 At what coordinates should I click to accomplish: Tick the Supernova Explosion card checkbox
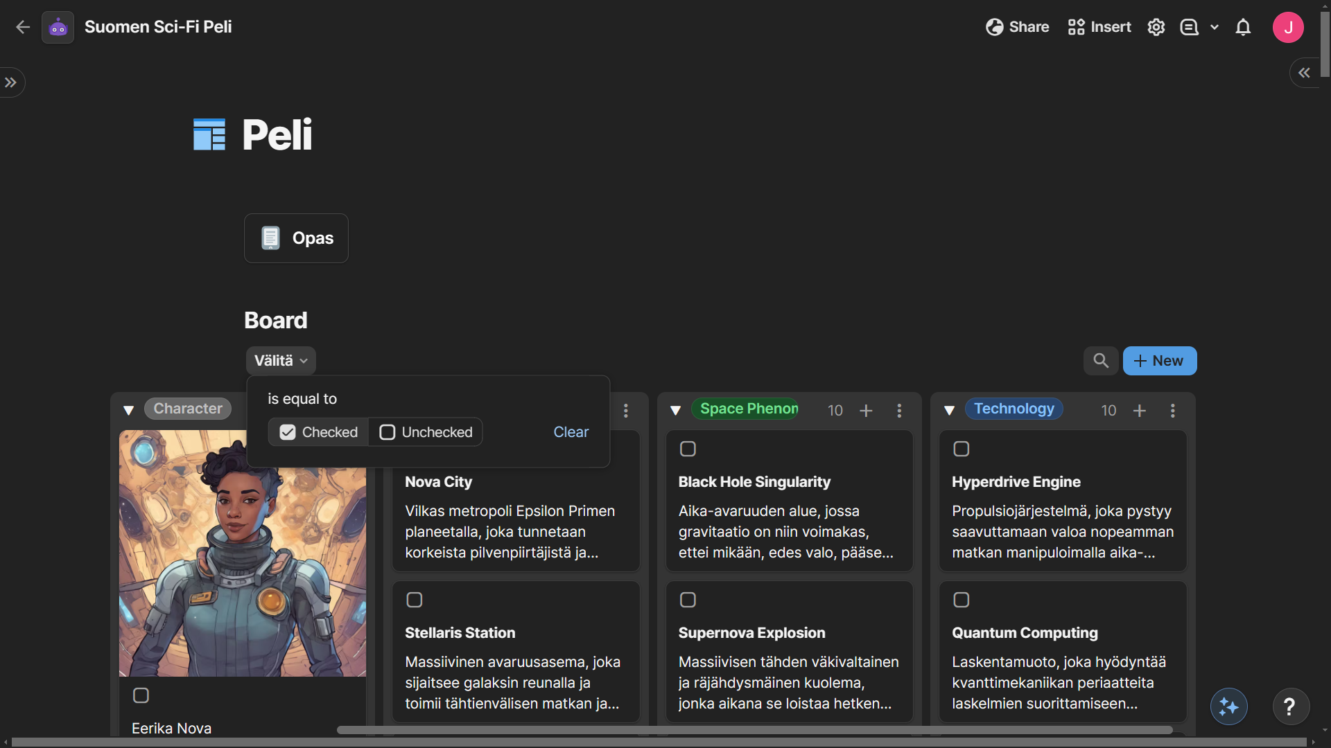(688, 600)
